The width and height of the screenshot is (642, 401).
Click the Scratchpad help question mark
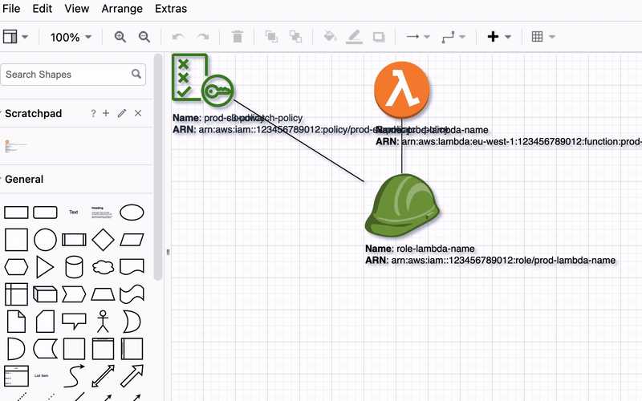click(x=93, y=113)
